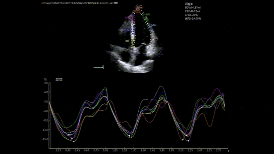Click the -4.0 y-axis tick label
The image size is (274, 154).
45,111
